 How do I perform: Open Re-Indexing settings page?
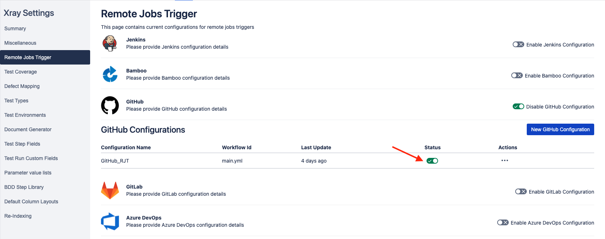tap(18, 216)
